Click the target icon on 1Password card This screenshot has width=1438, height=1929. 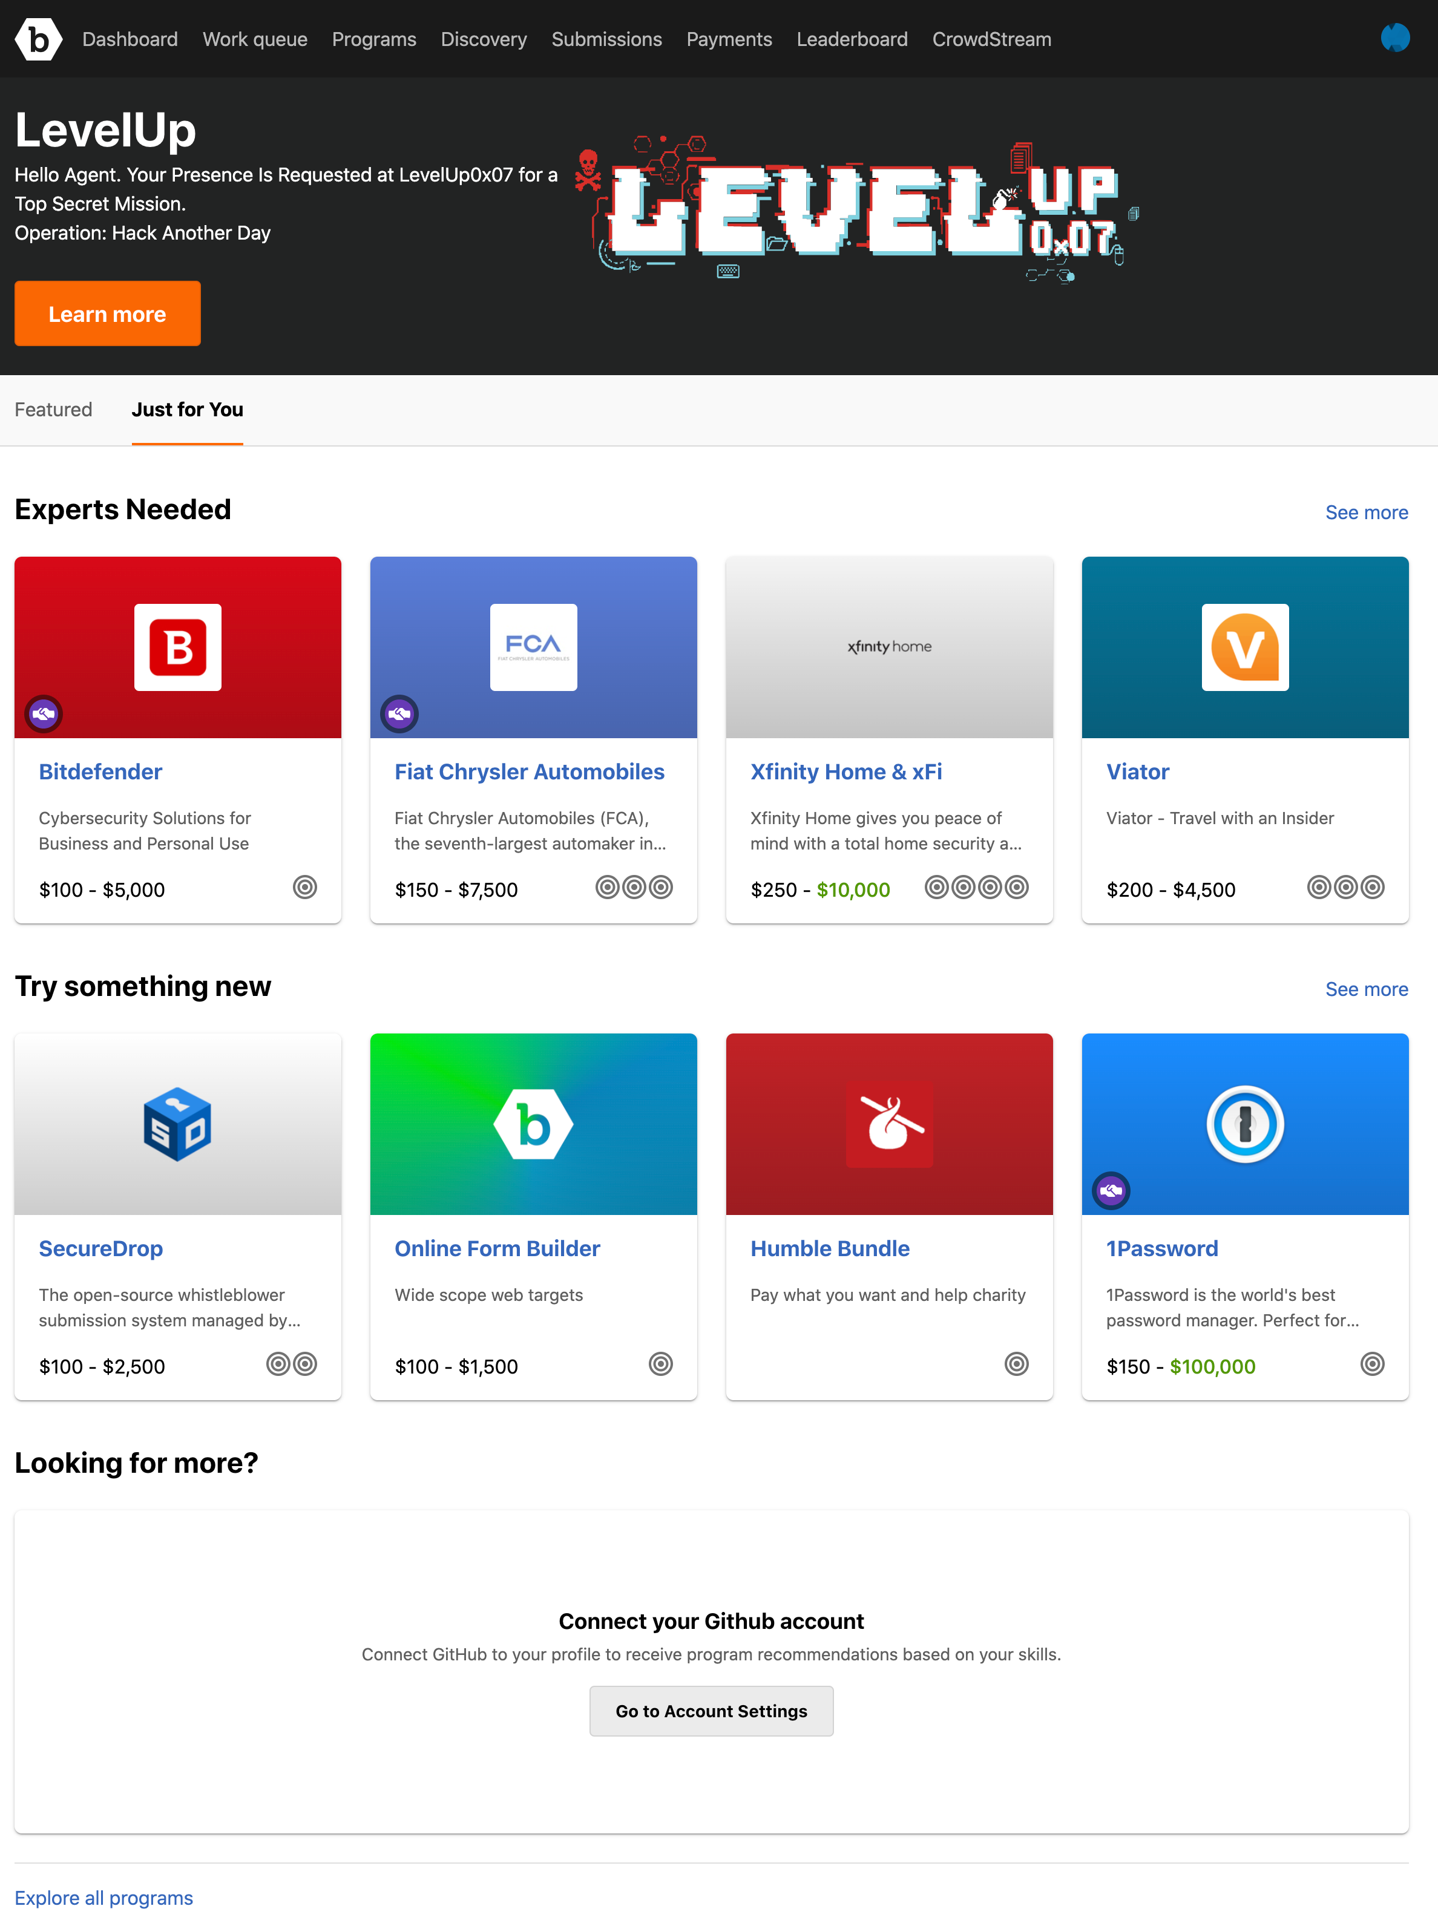[x=1373, y=1364]
